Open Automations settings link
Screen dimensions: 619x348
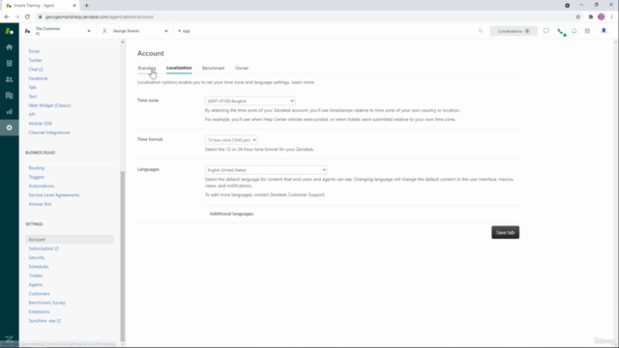point(42,186)
